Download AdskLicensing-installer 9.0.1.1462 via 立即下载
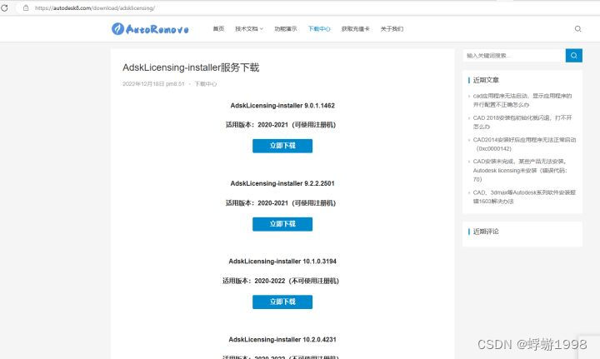This screenshot has height=359, width=600. (282, 146)
